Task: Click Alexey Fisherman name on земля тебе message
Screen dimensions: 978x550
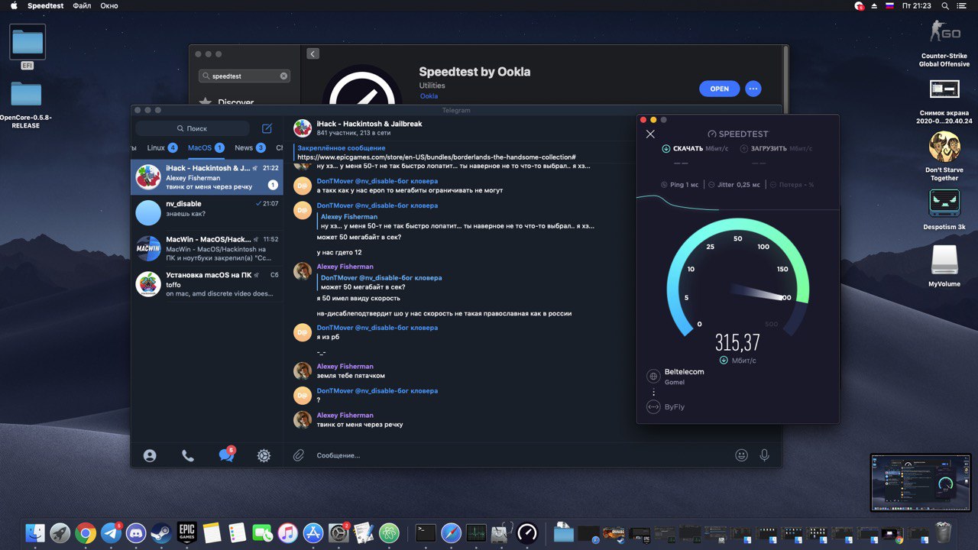Action: pos(345,367)
